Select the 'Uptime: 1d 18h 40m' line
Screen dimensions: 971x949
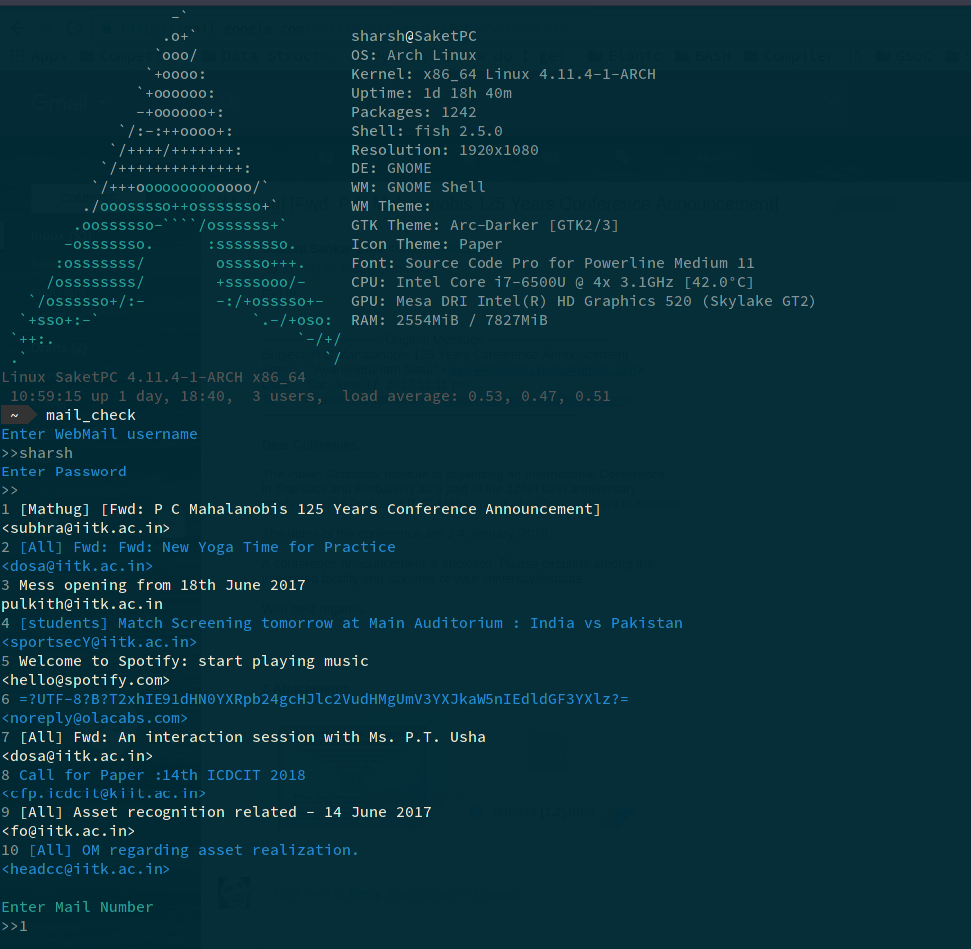coord(431,93)
